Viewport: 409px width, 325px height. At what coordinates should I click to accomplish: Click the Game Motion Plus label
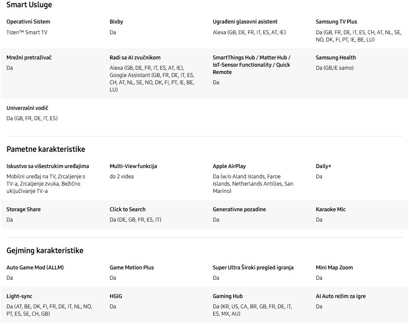click(x=131, y=268)
